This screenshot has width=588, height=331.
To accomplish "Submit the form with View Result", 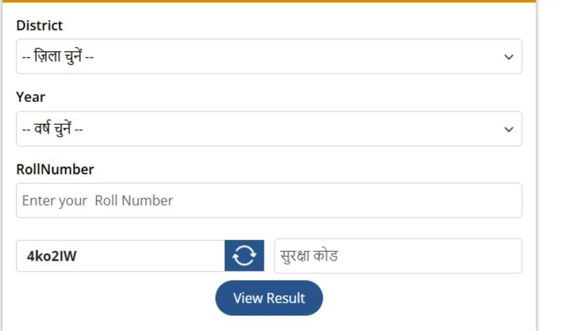I will (x=269, y=298).
